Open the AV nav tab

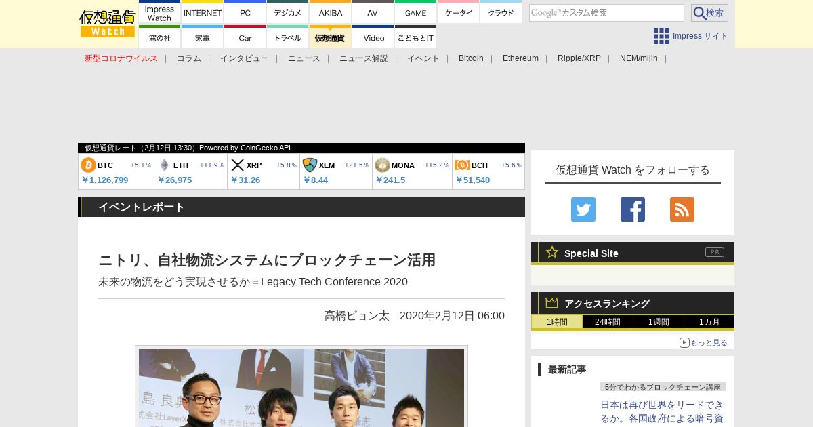(x=373, y=13)
